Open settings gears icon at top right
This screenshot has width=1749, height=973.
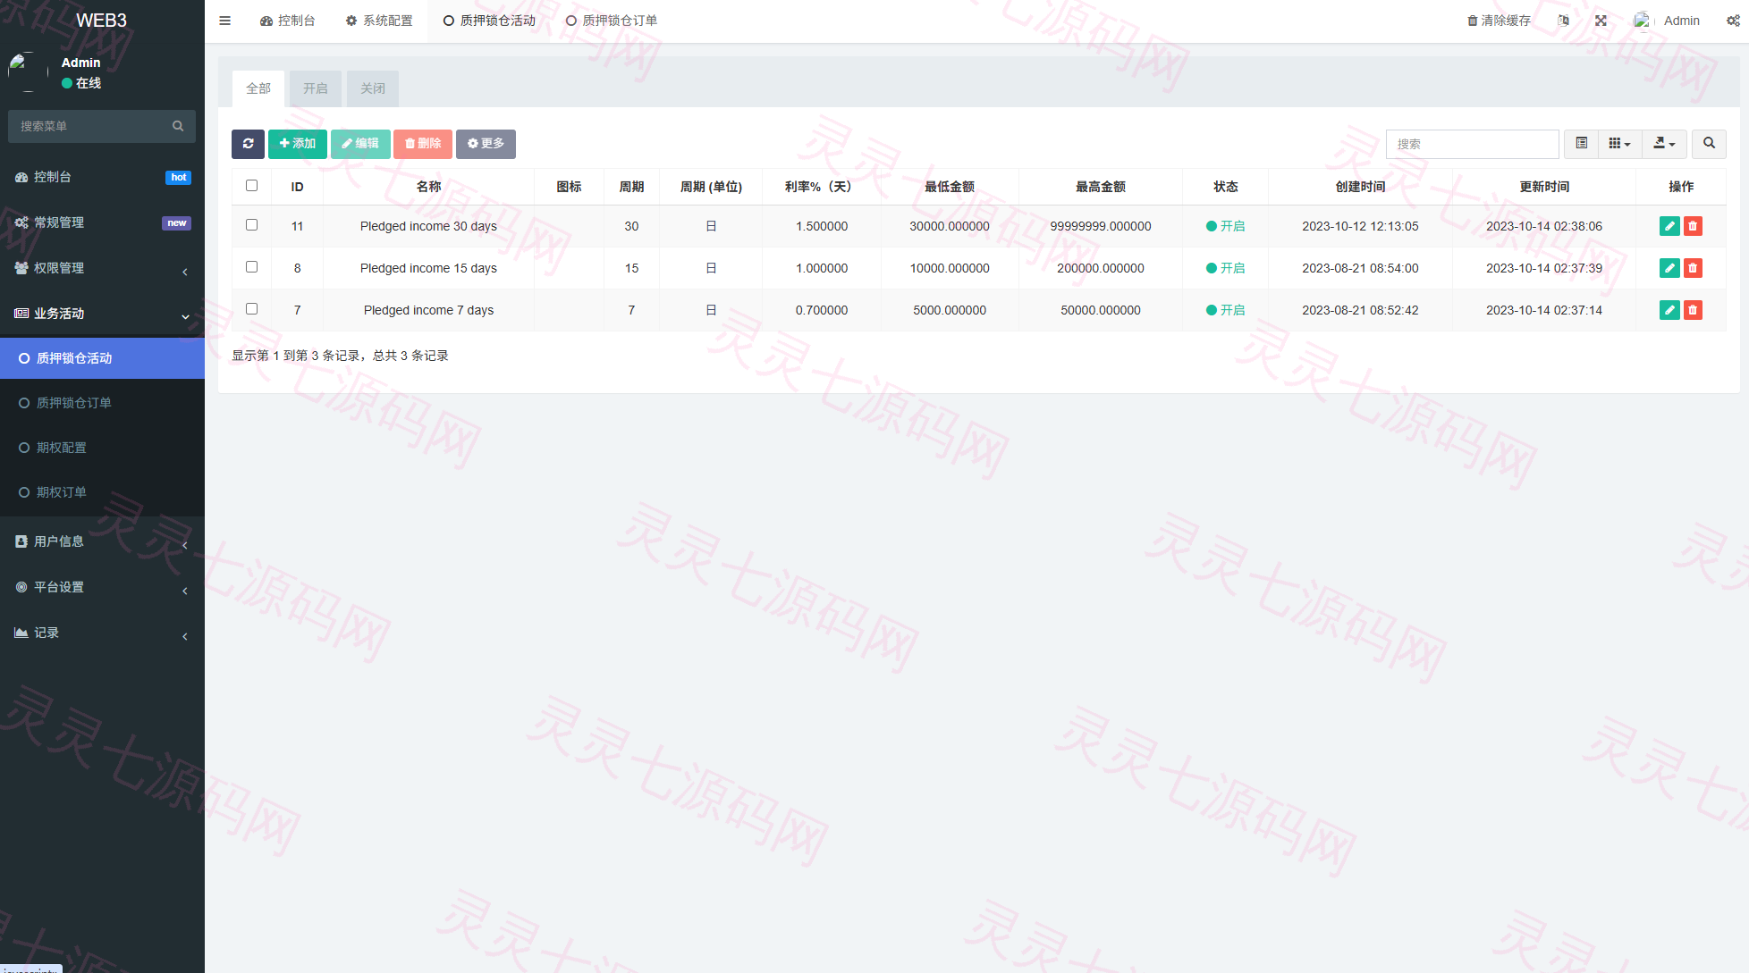(x=1733, y=21)
